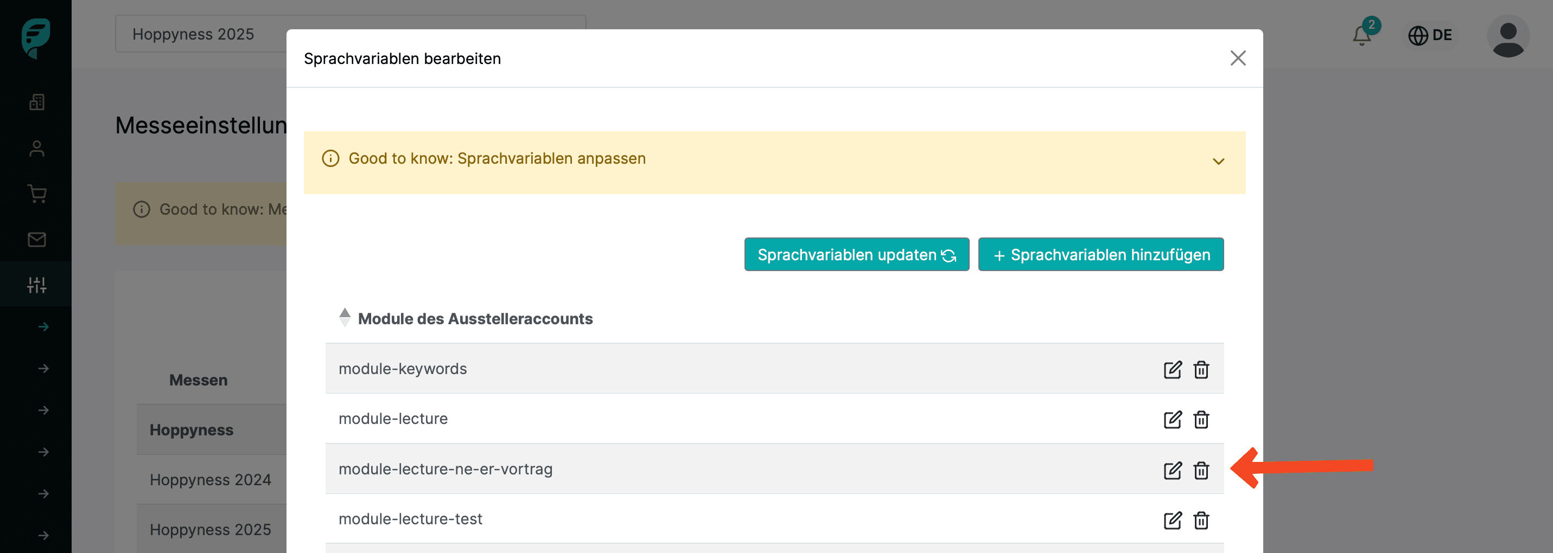Viewport: 1553px width, 553px height.
Task: Click module-lecture row text
Action: [392, 419]
